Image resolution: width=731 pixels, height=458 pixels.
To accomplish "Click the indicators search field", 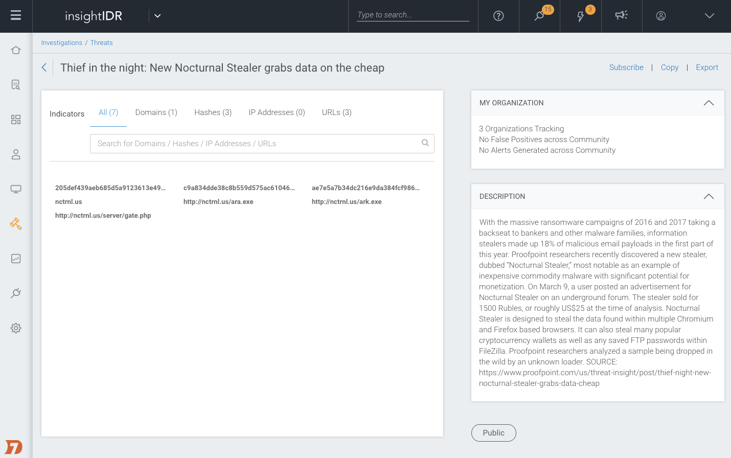I will [x=256, y=144].
